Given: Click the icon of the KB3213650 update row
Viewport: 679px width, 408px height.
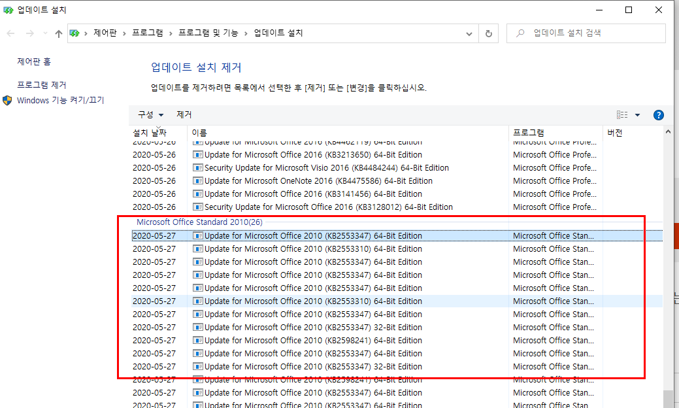Looking at the screenshot, I should coord(198,154).
